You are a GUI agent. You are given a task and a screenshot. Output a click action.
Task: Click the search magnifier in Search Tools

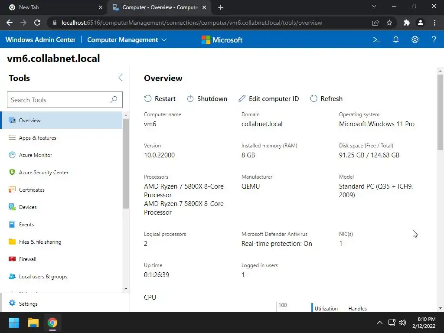114,100
